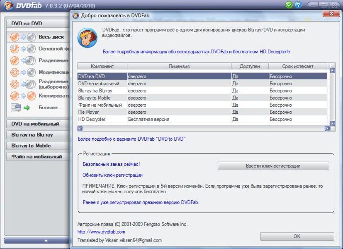Image resolution: width=343 pixels, height=249 pixels.
Task: Click link about previously registered DVDFab version
Action: [x=140, y=202]
